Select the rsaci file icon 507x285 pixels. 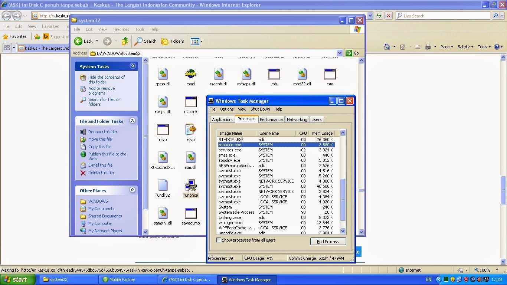click(190, 74)
